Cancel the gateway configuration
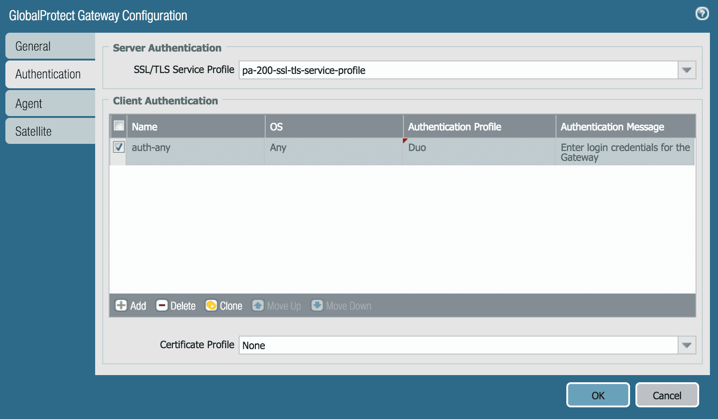The width and height of the screenshot is (718, 419). [x=667, y=395]
